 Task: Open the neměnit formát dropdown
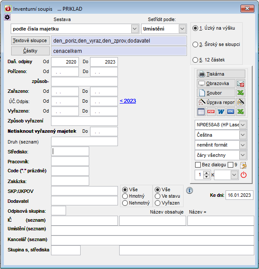(243, 145)
